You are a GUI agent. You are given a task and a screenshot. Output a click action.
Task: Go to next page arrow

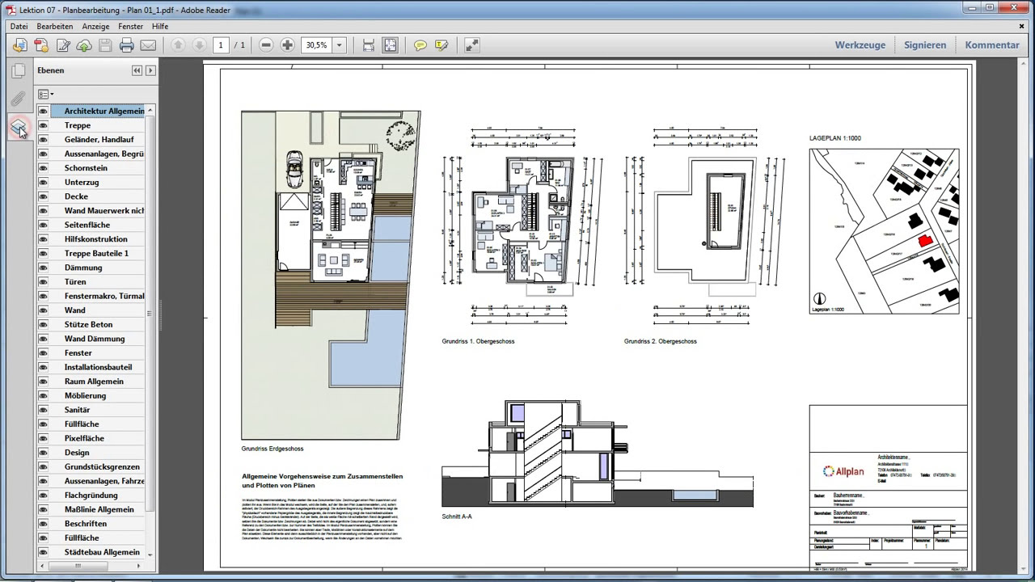(198, 45)
